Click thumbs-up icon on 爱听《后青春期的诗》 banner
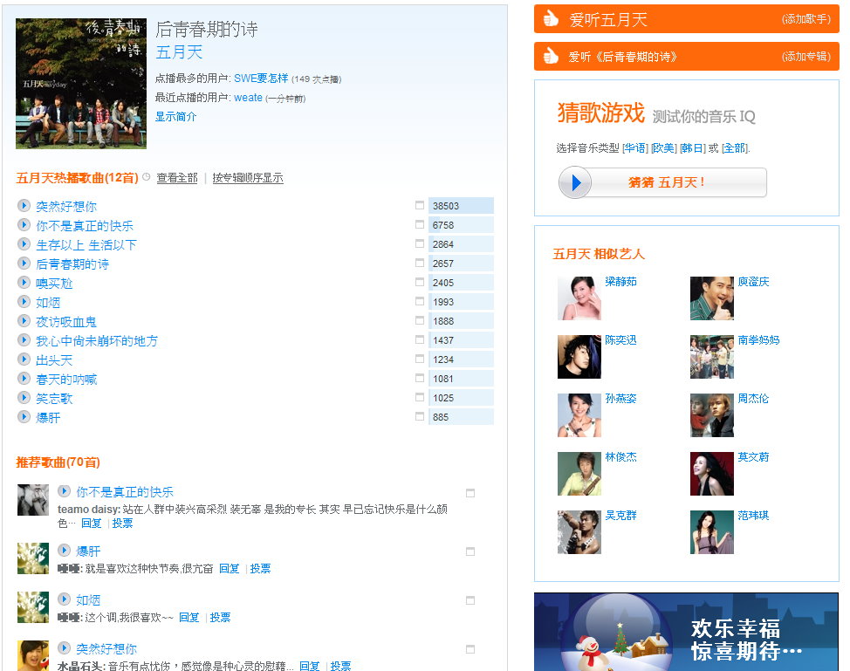The width and height of the screenshot is (850, 671). pos(550,56)
